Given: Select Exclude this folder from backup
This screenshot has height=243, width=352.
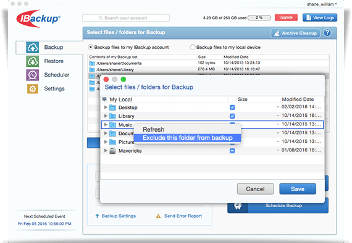Looking at the screenshot, I should point(187,138).
